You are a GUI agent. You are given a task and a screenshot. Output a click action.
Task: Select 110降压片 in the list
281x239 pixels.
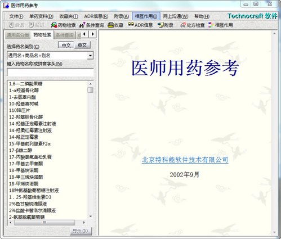click(x=19, y=110)
